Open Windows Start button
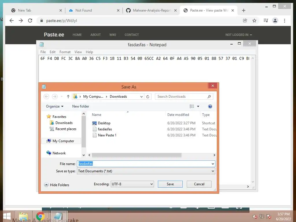The image size is (296, 222). [x=7, y=217]
